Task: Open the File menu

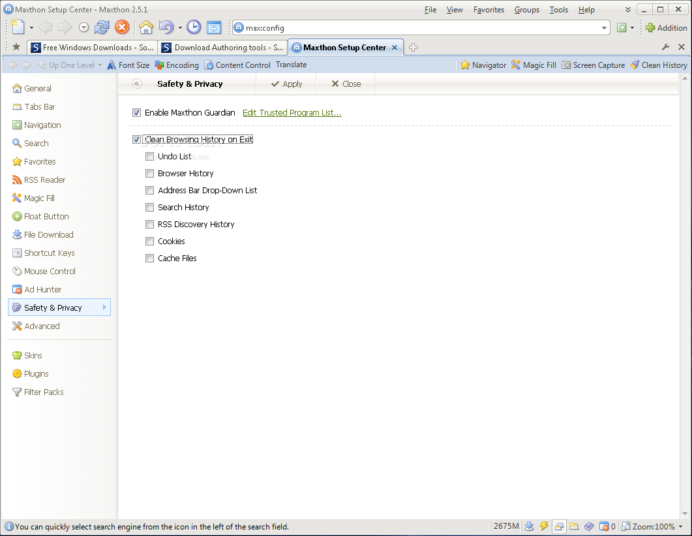Action: click(x=430, y=10)
